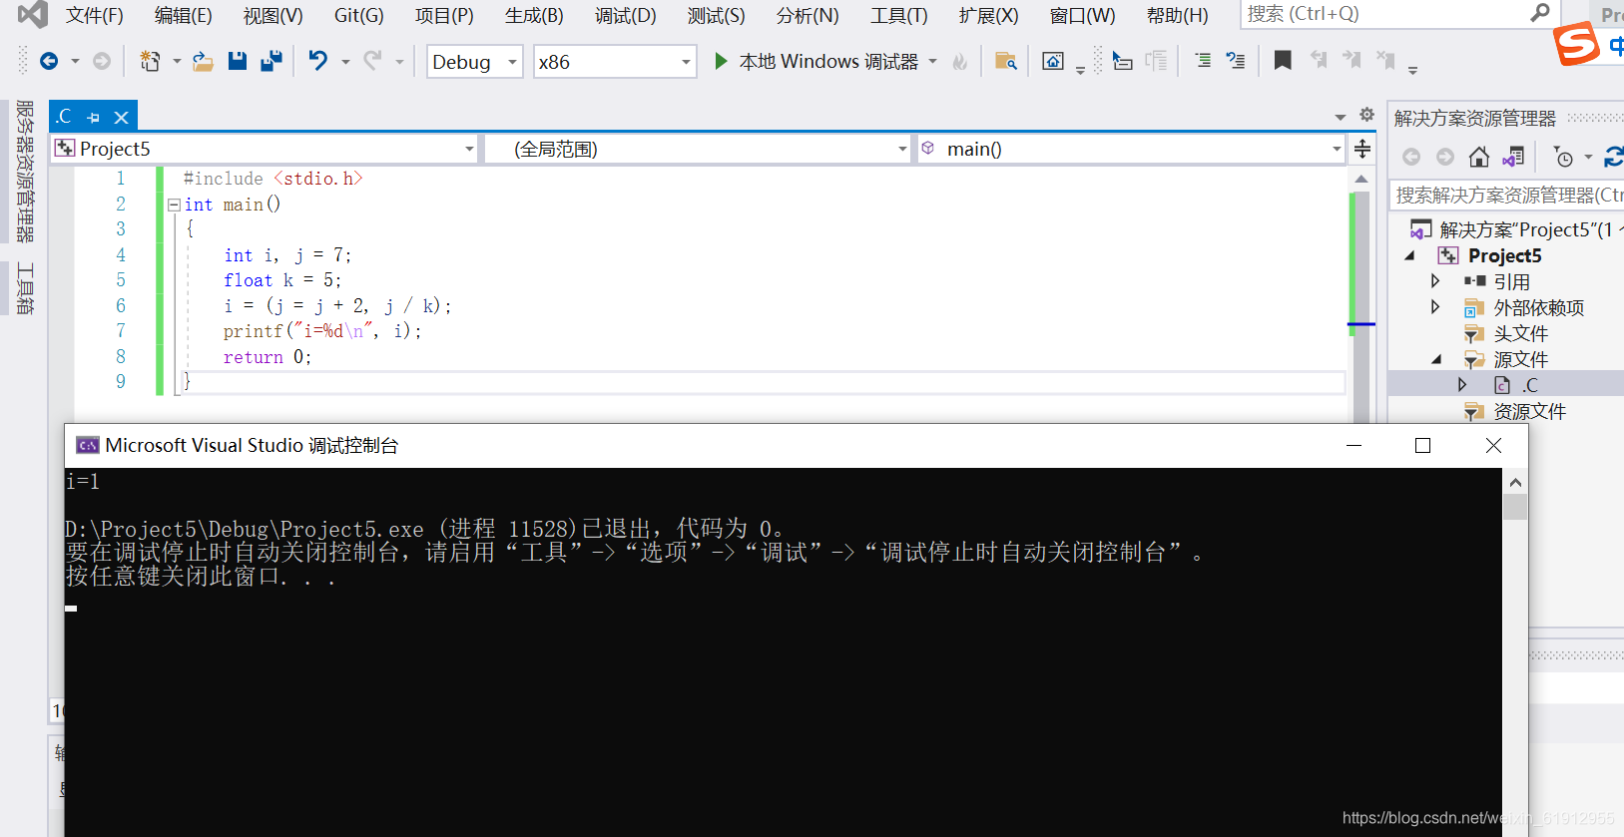The height and width of the screenshot is (837, 1624).
Task: Click the comment selected lines icon
Action: pyautogui.click(x=1203, y=61)
